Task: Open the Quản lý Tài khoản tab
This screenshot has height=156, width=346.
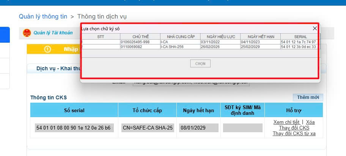Action: pyautogui.click(x=53, y=33)
